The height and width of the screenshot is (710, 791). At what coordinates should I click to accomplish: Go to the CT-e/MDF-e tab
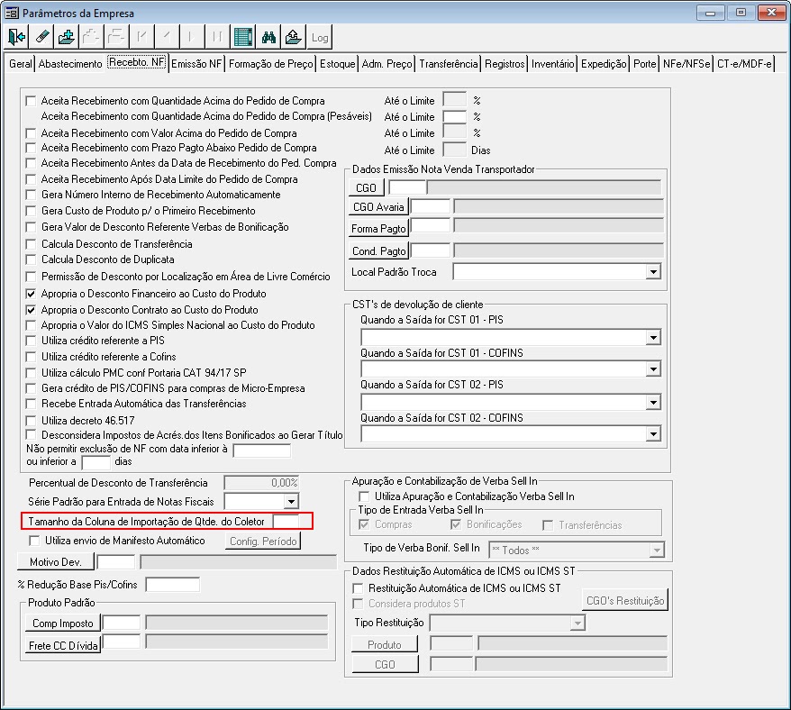pyautogui.click(x=744, y=64)
